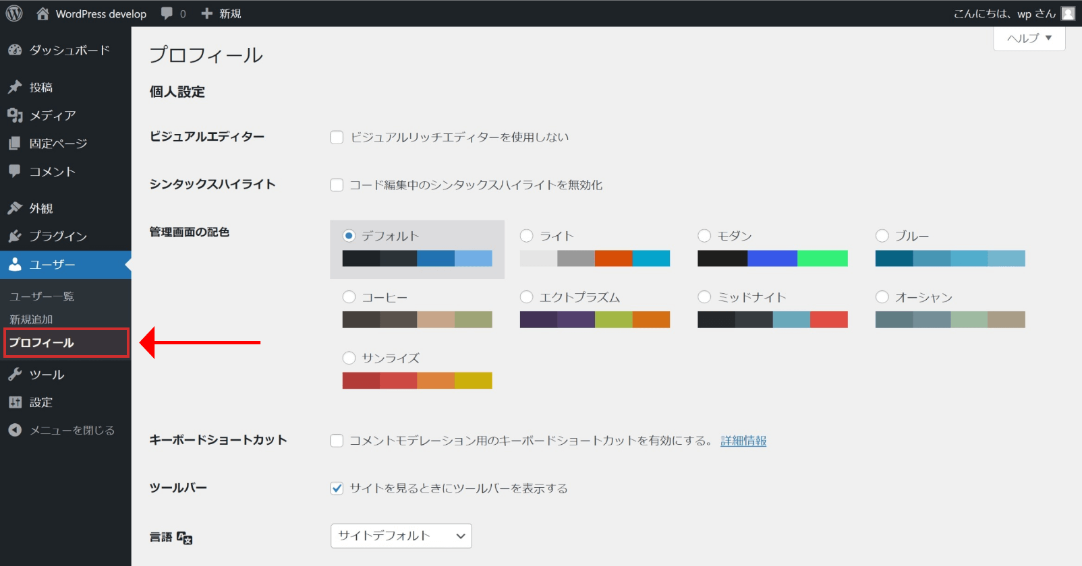Screen dimensions: 1082x566
Task: Click the ライト scheme orange color swatch
Action: [x=613, y=258]
